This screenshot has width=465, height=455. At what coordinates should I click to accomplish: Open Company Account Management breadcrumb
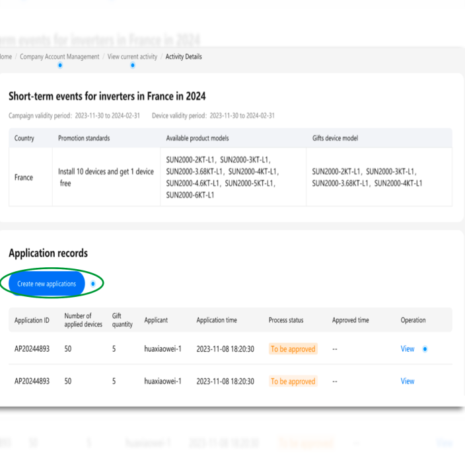tap(59, 57)
